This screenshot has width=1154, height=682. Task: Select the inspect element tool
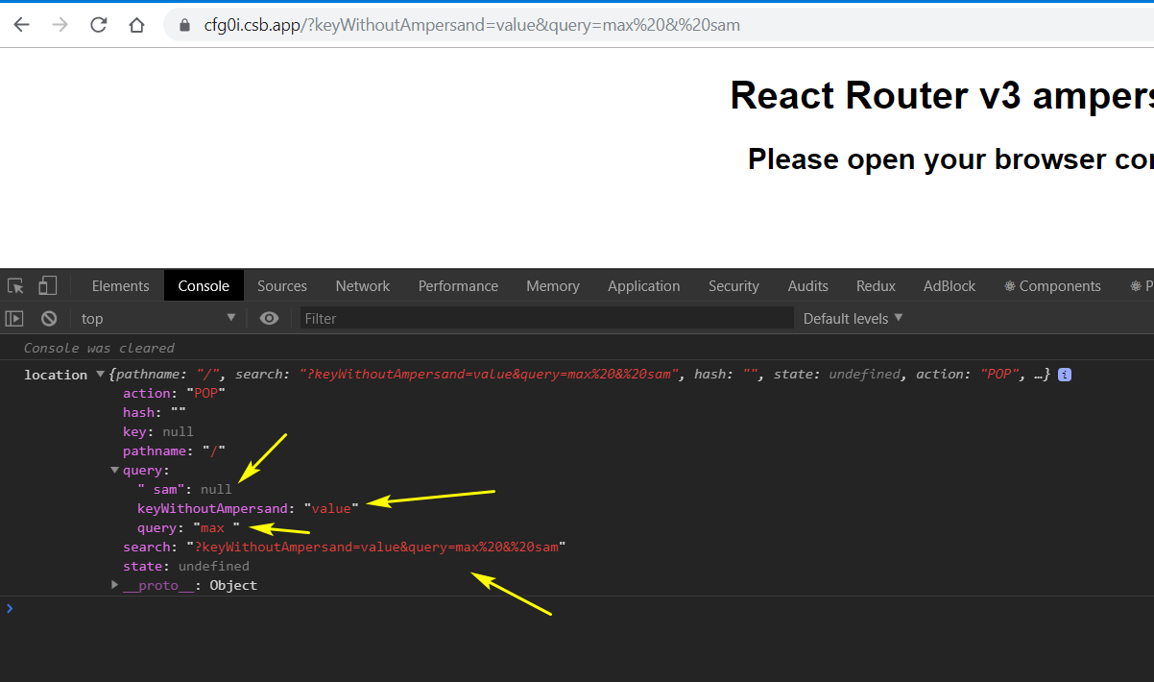(x=14, y=285)
